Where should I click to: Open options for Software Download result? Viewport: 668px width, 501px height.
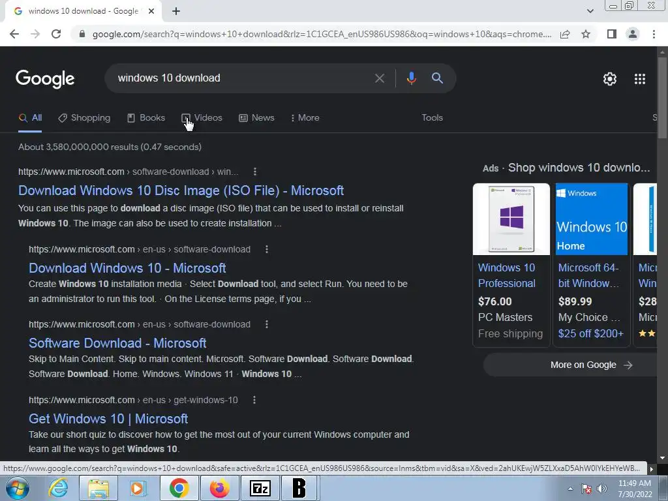click(x=267, y=324)
